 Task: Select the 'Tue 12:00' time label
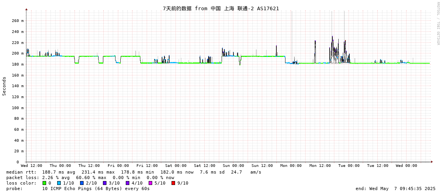coord(378,166)
